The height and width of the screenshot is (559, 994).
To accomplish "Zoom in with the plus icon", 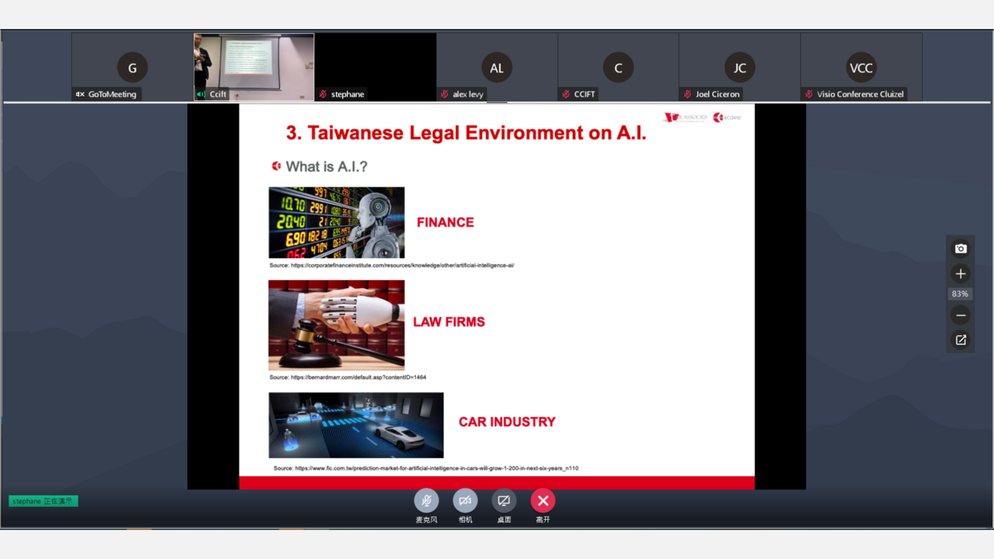I will 960,273.
